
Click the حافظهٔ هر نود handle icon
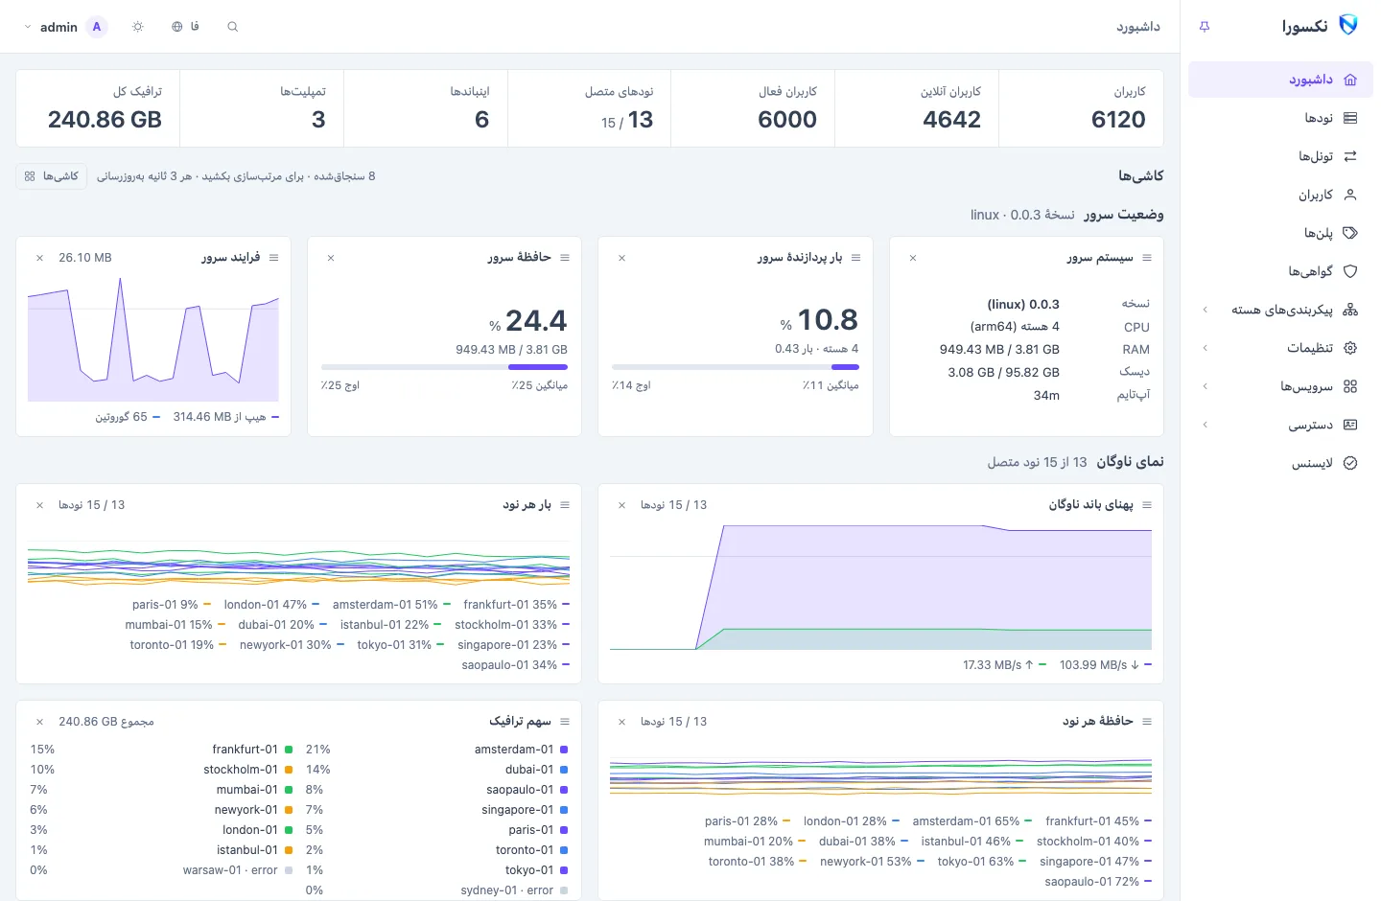[1147, 722]
